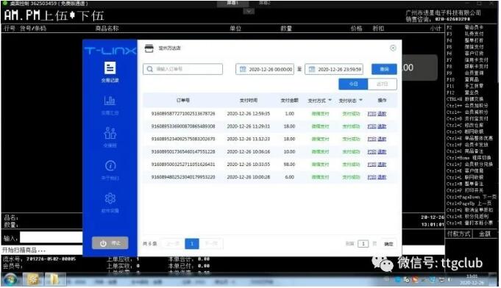Expand the payment method column filter
The height and width of the screenshot is (288, 501).
tap(330, 100)
